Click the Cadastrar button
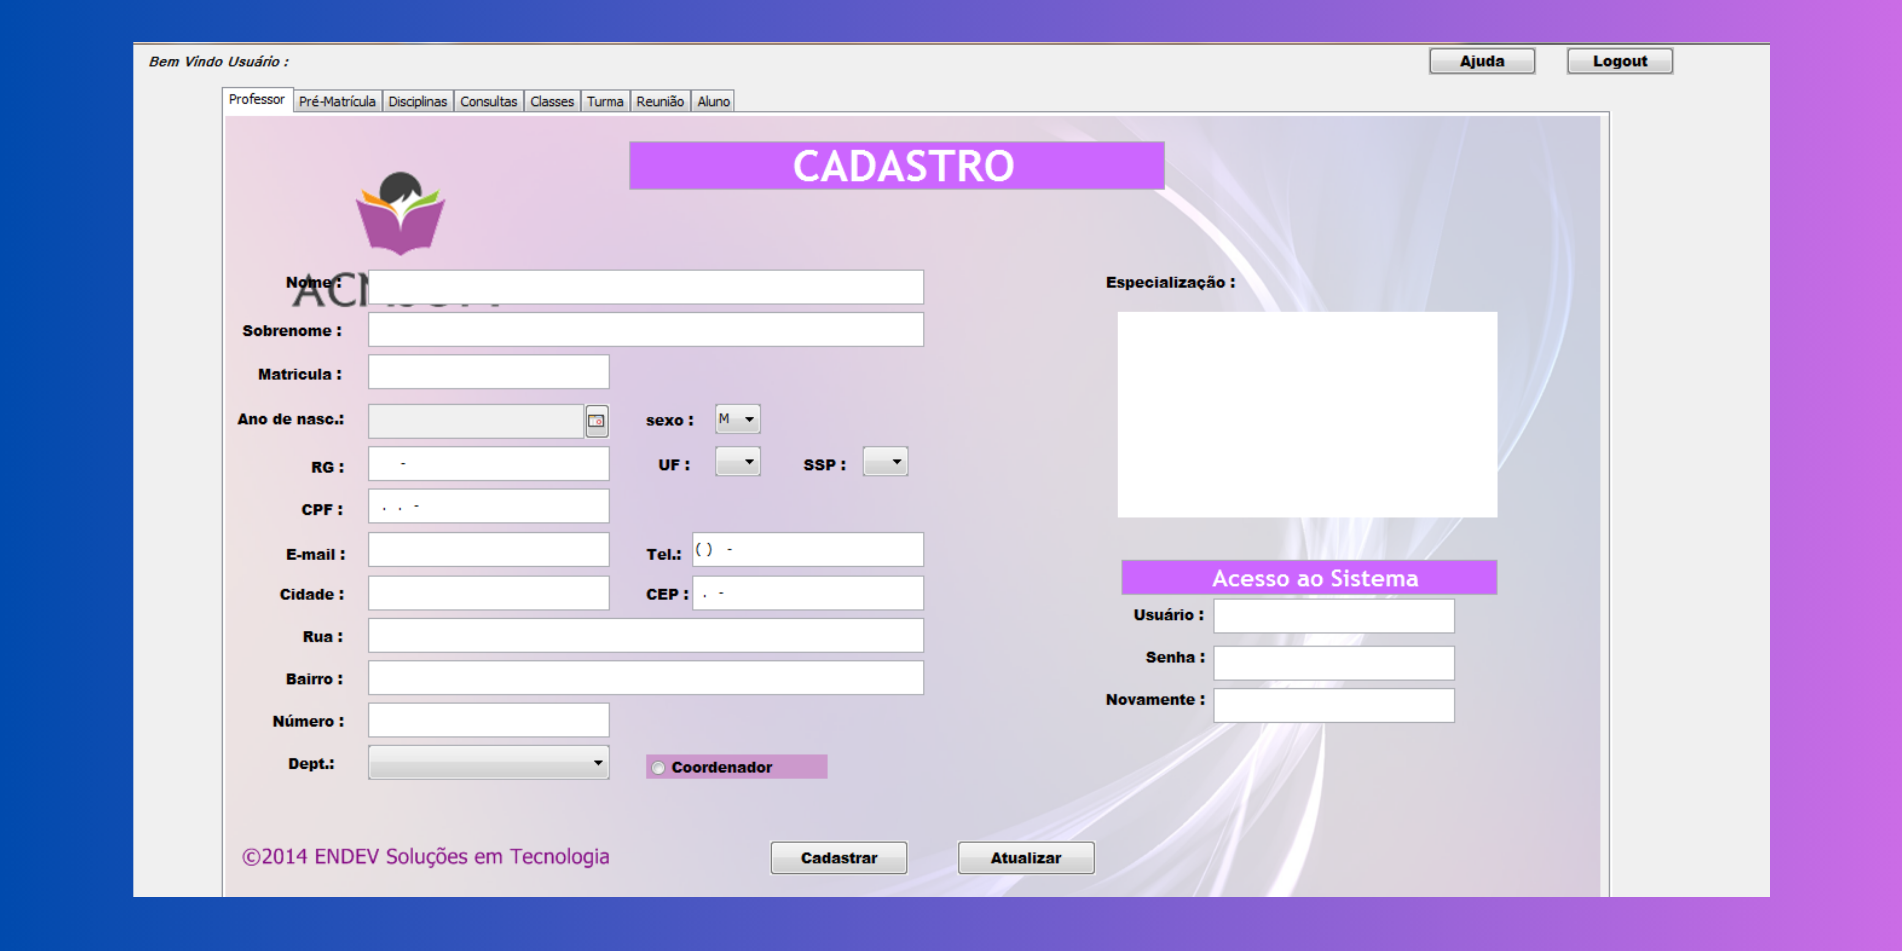 839,858
